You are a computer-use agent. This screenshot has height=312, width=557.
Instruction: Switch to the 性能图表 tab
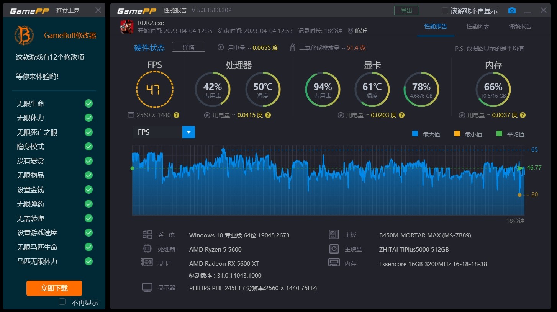(478, 26)
